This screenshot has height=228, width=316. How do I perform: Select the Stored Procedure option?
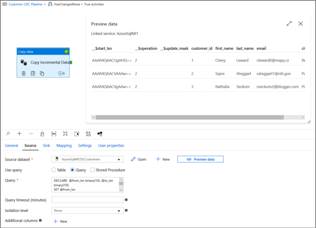93,170
